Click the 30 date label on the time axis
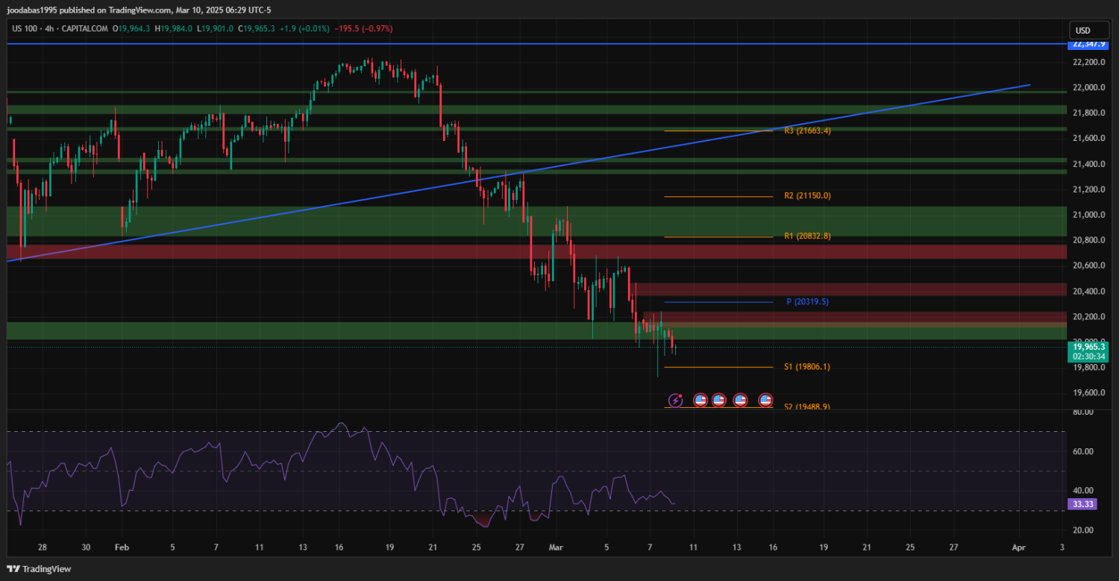 coord(86,547)
